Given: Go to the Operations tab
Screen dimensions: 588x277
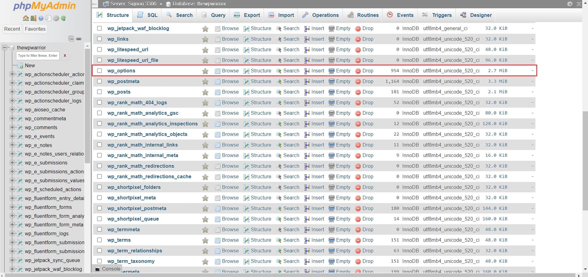Looking at the screenshot, I should [321, 15].
